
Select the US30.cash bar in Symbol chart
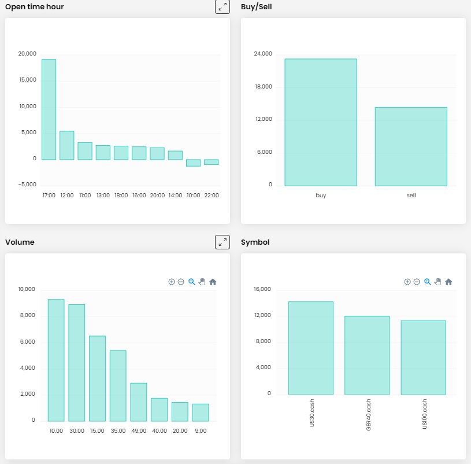pyautogui.click(x=311, y=348)
